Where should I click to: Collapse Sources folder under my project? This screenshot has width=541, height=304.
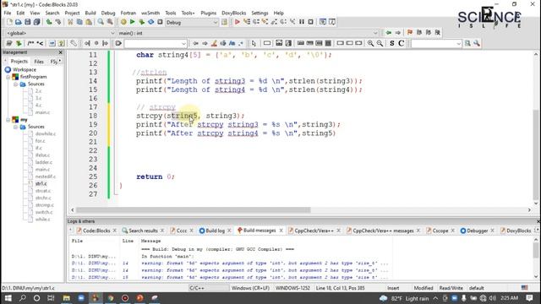click(15, 127)
